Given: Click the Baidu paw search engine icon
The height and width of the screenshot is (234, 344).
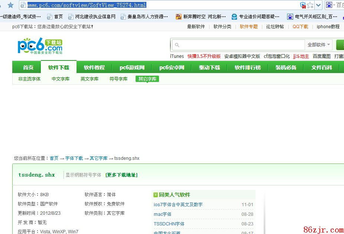Looking at the screenshot, I should [x=329, y=5].
